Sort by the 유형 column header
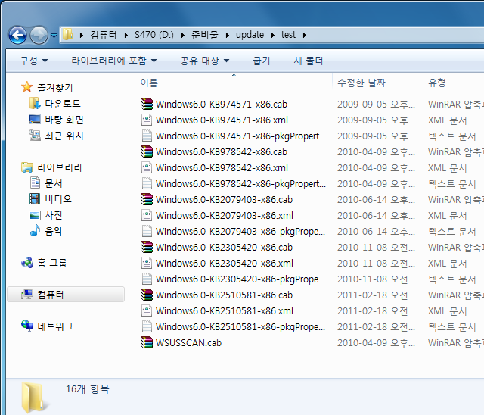 (x=437, y=83)
